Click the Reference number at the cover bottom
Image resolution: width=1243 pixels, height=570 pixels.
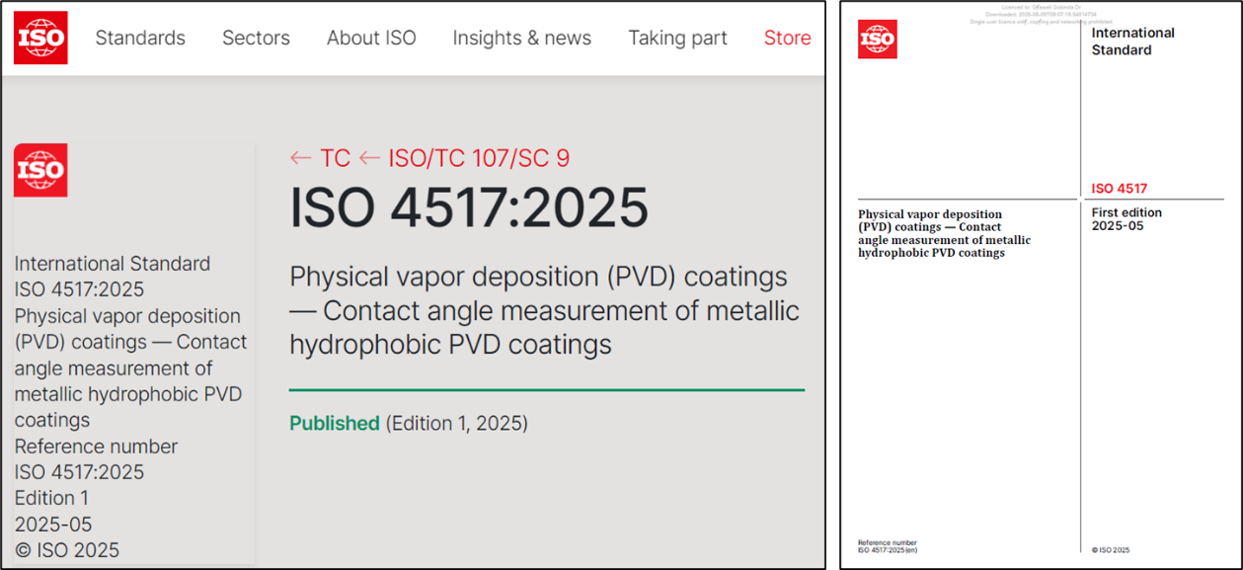pos(887,546)
